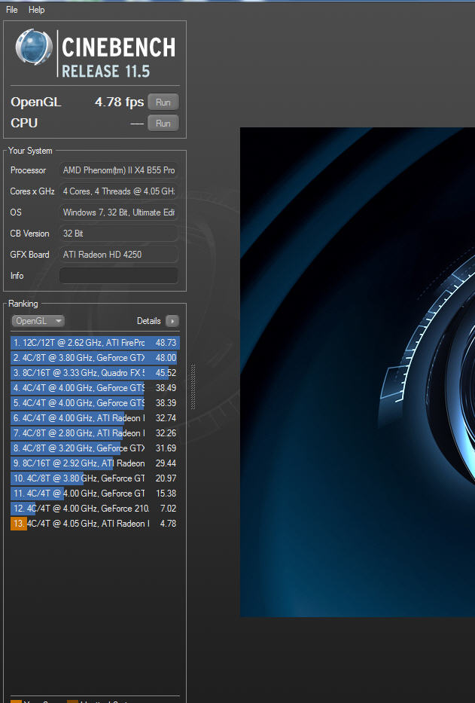Expand ranking Details with the arrow button
The height and width of the screenshot is (703, 475).
[x=172, y=321]
